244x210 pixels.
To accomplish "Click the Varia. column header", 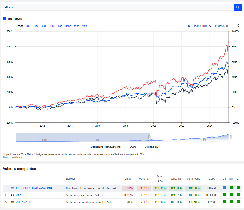I will (128, 179).
